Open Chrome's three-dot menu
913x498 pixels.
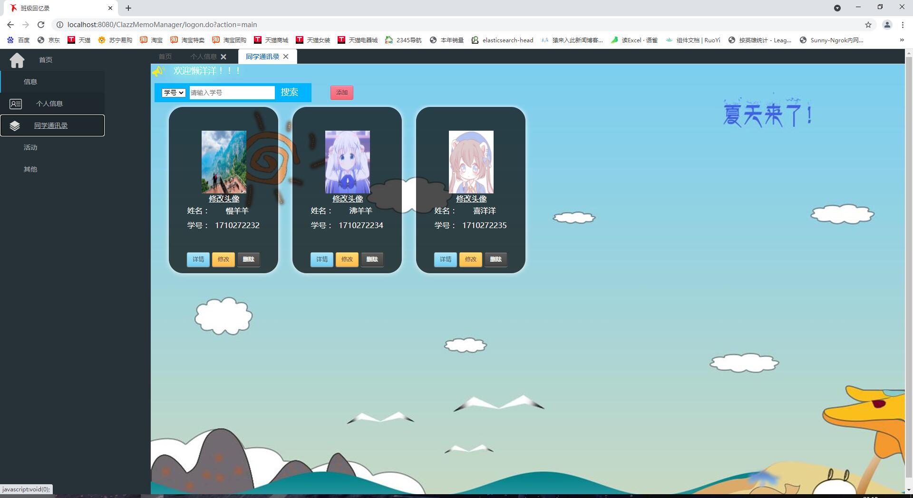(x=903, y=25)
